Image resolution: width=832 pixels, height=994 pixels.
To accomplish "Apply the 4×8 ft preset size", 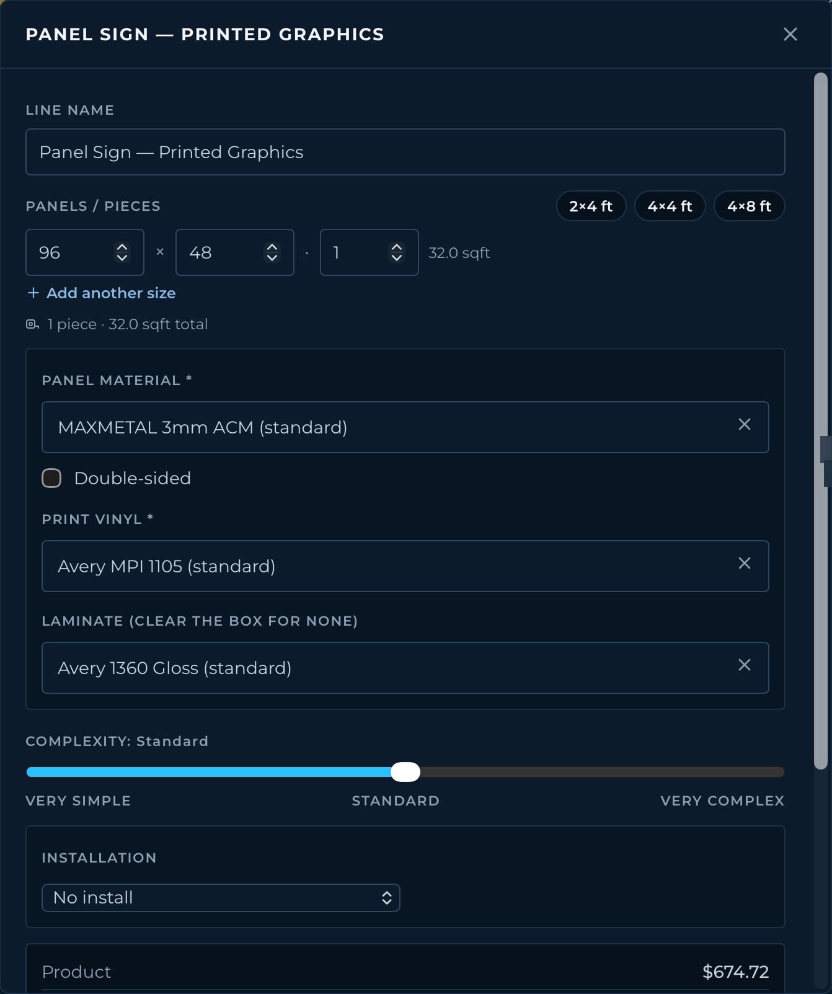I will 749,206.
